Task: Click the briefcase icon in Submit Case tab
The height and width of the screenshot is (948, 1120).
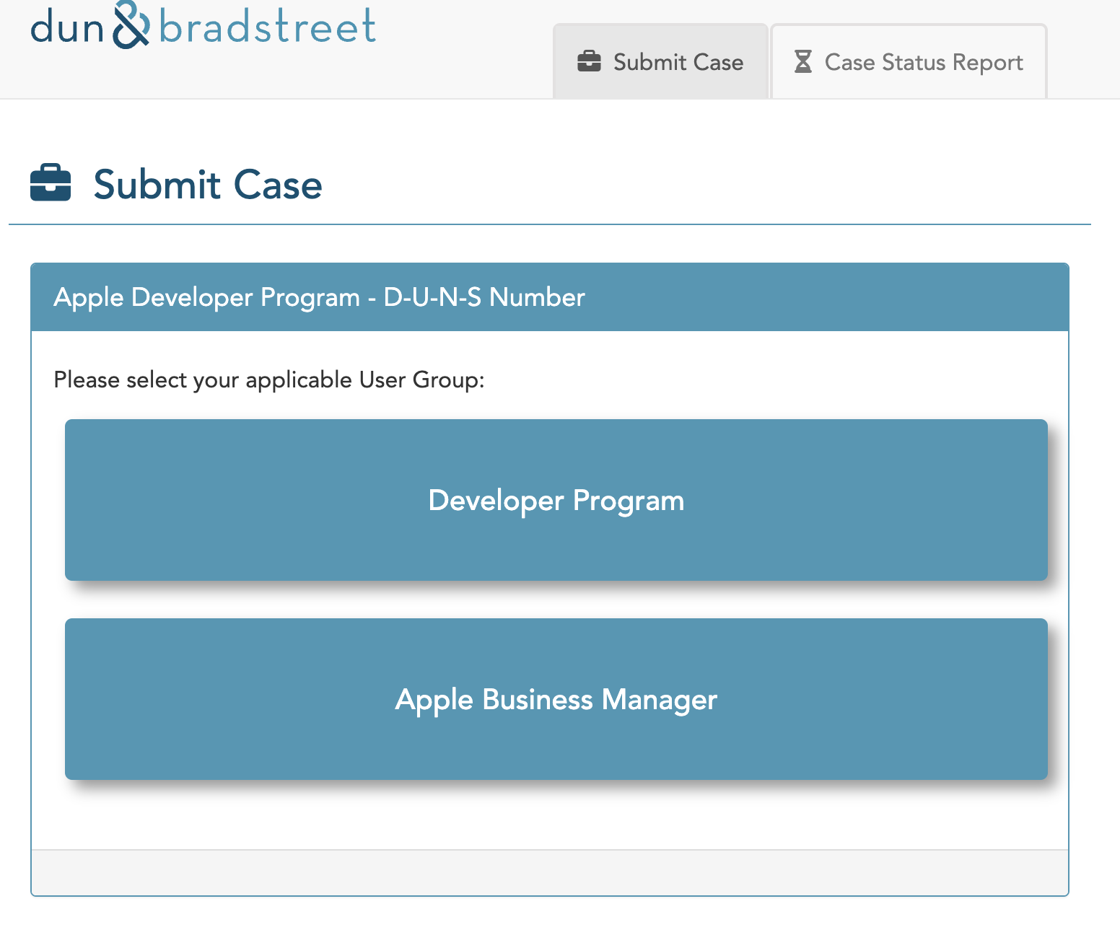Action: [589, 61]
